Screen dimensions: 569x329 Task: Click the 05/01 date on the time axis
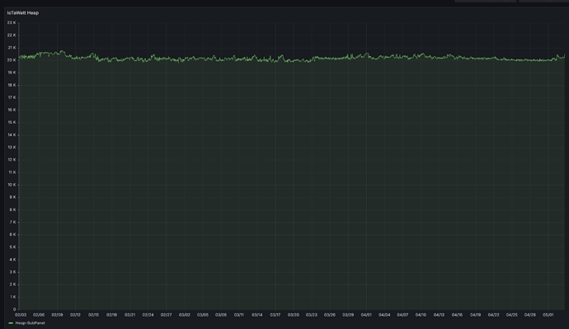(548, 315)
